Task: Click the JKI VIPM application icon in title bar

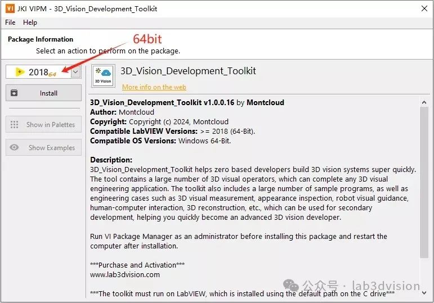Action: [10, 8]
